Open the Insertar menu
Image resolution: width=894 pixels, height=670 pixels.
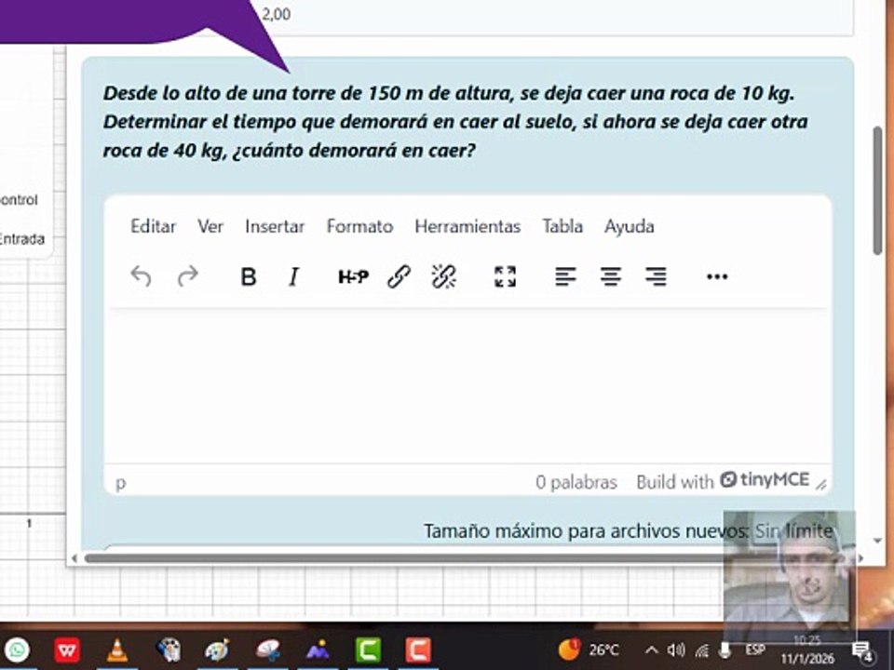[x=275, y=227]
